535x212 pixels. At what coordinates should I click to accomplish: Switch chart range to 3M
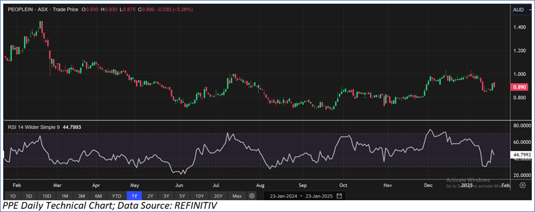coord(82,196)
